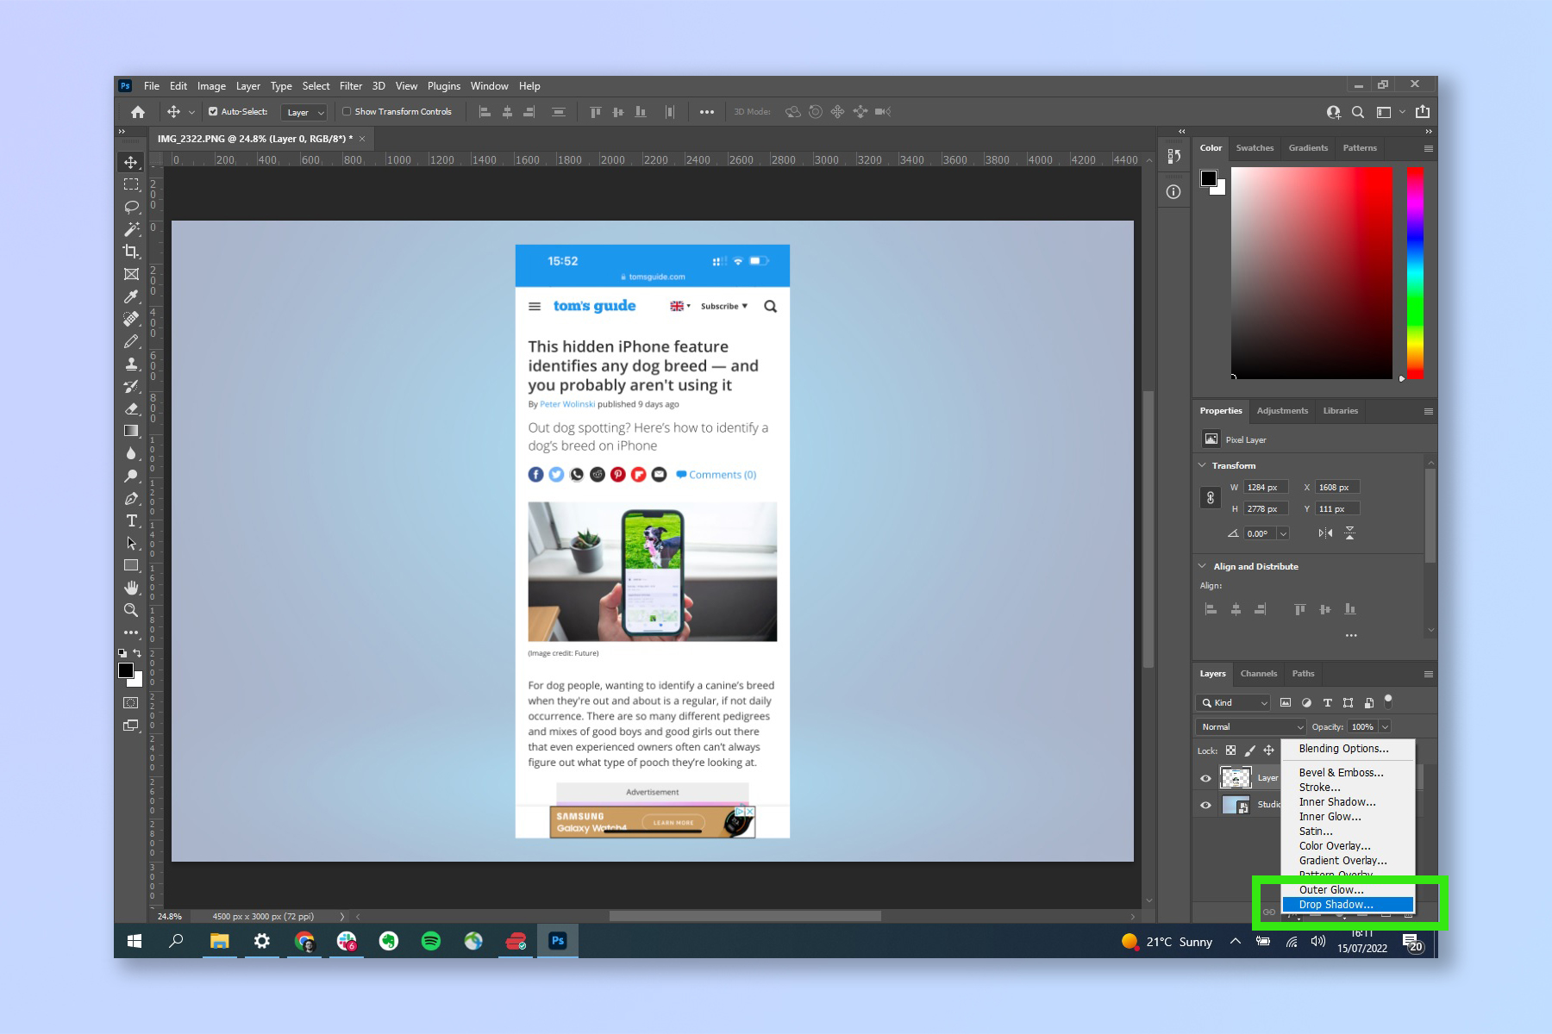Open the Kind filter dropdown
The image size is (1552, 1034).
(1234, 703)
